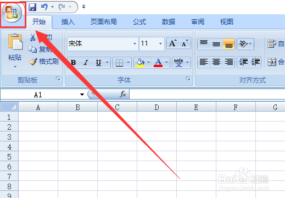Screen dimensions: 285x198
Task: Select column D header
Action: [x=157, y=107]
